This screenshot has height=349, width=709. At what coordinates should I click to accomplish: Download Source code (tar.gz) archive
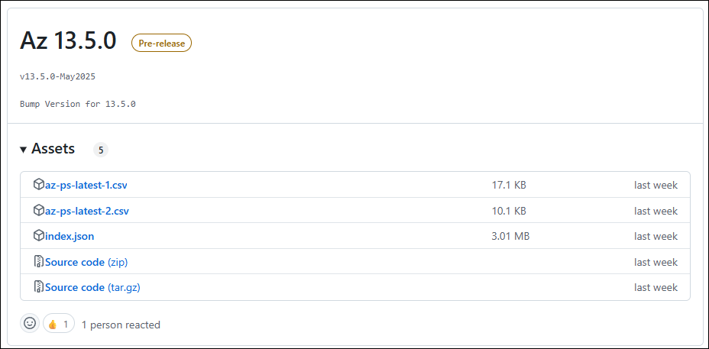92,287
